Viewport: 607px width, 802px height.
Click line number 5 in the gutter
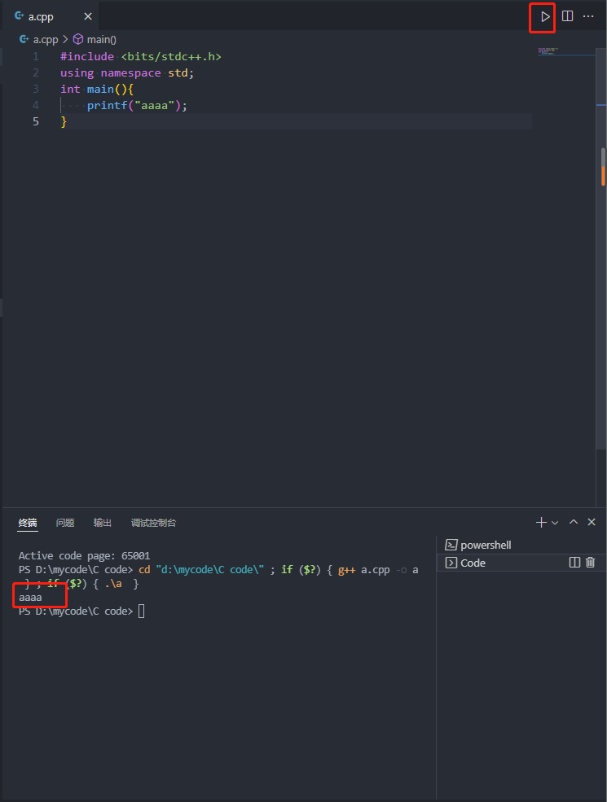tap(36, 122)
